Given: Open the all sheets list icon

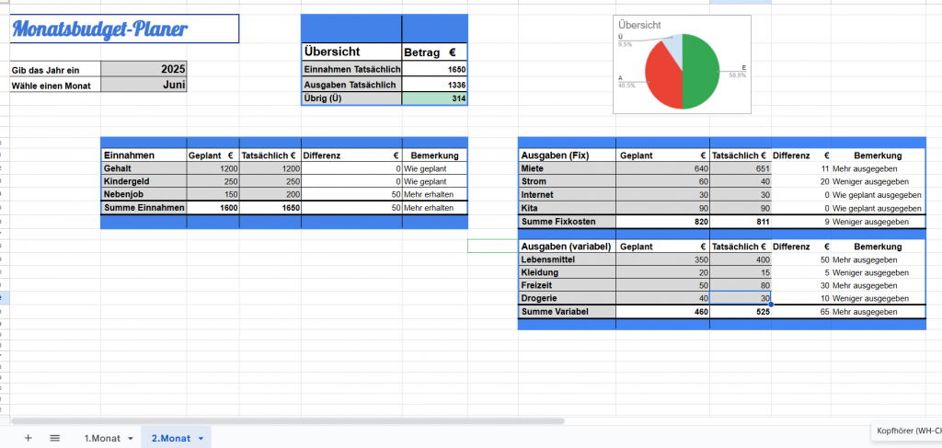Looking at the screenshot, I should click(x=54, y=438).
